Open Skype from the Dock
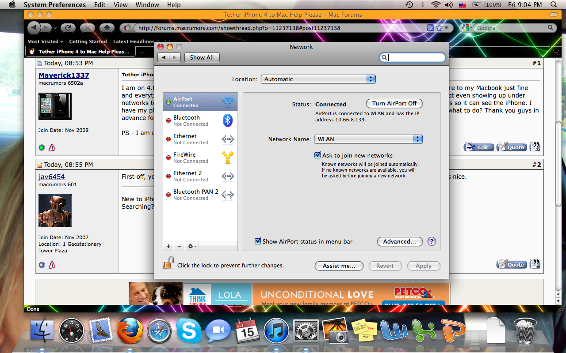The width and height of the screenshot is (566, 353). click(x=188, y=331)
